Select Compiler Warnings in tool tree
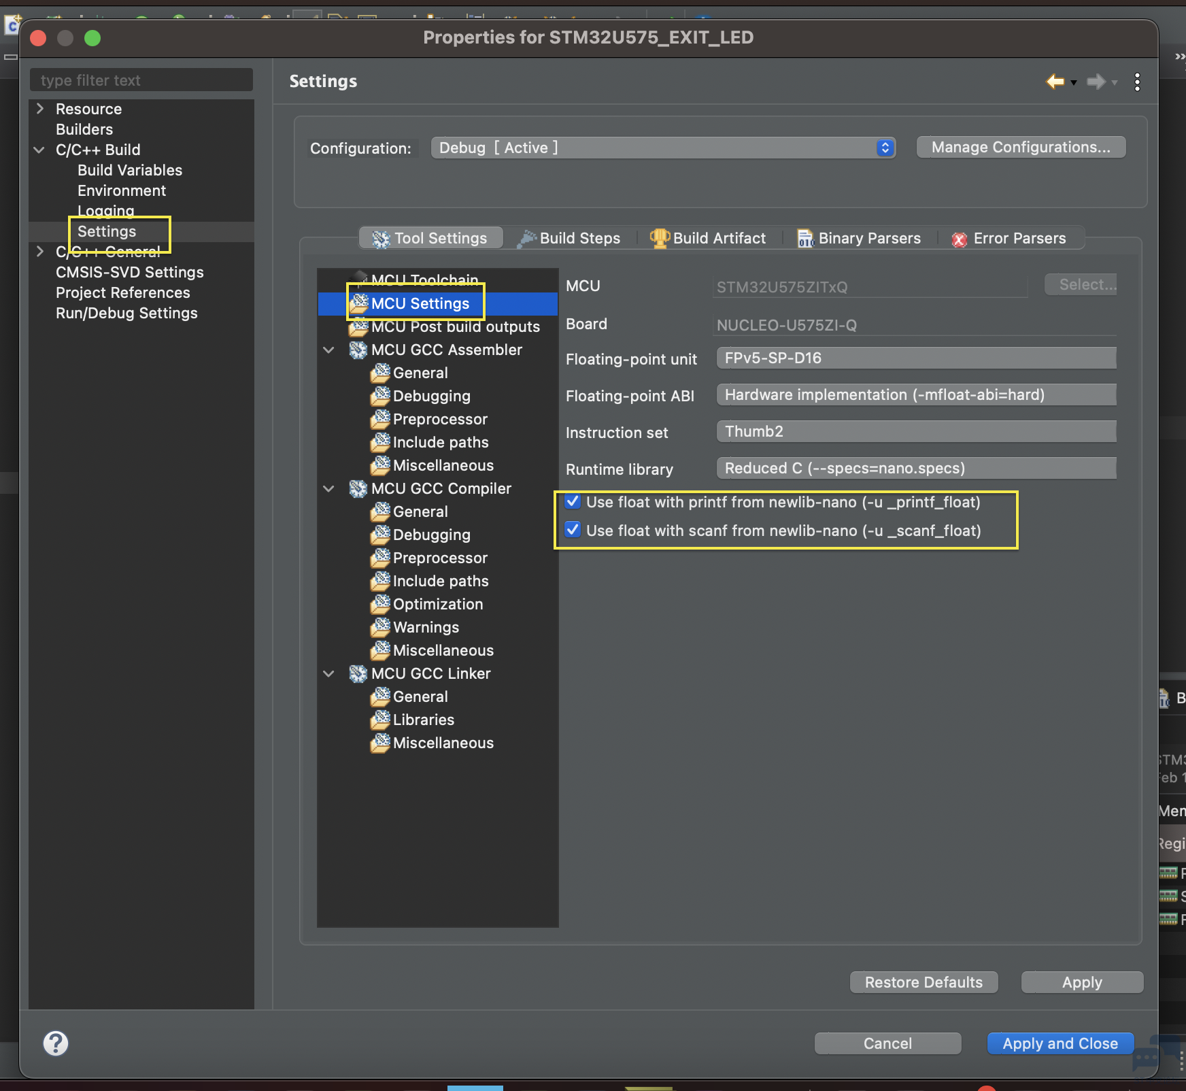The height and width of the screenshot is (1091, 1186). [x=426, y=627]
